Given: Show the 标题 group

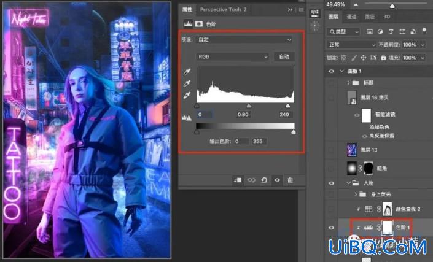Looking at the screenshot, I should point(332,83).
